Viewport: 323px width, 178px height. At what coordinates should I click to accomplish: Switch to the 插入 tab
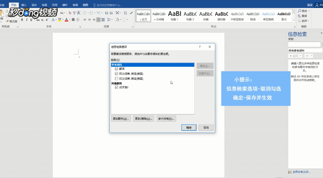(24, 5)
